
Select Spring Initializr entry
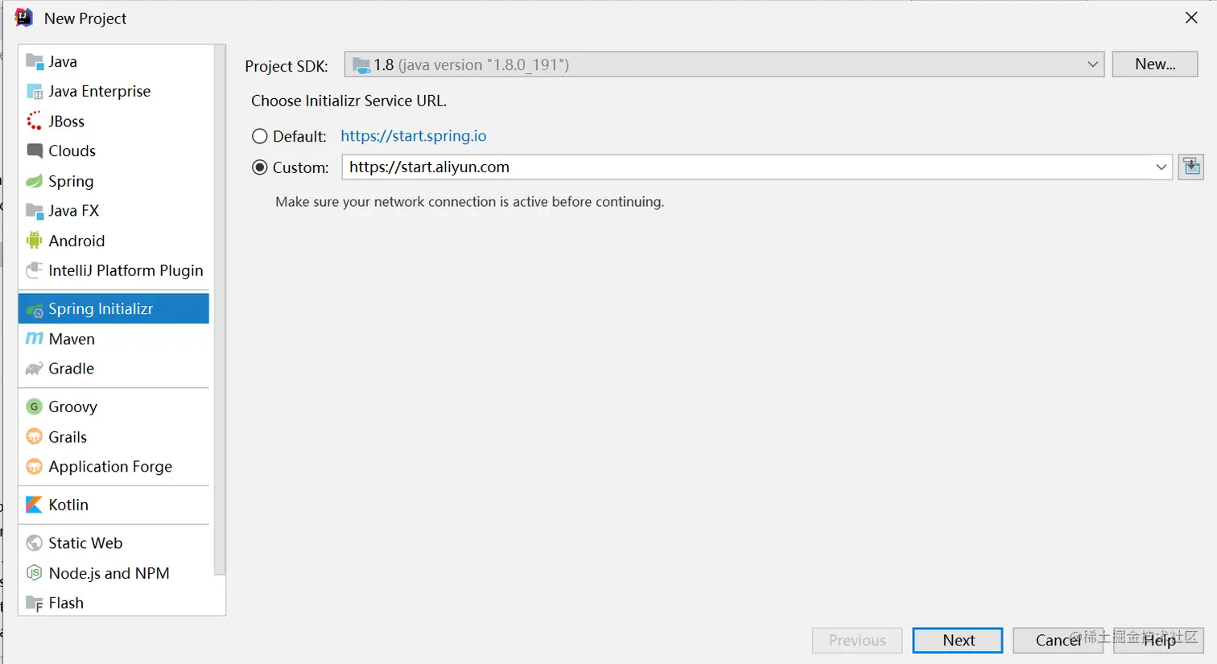pos(113,309)
